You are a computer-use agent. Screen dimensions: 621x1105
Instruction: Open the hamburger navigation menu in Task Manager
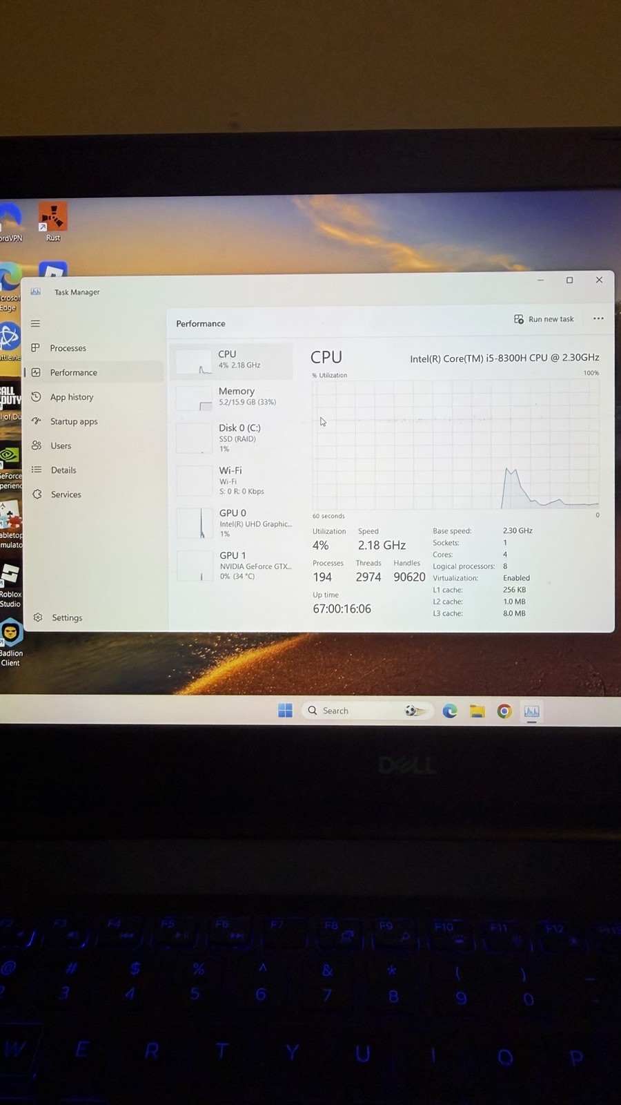(36, 323)
